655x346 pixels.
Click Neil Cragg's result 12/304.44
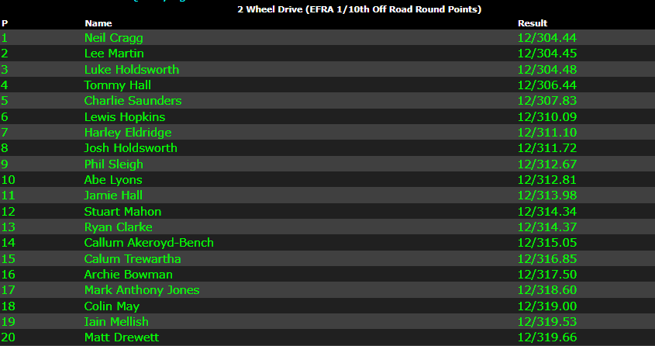tap(546, 38)
